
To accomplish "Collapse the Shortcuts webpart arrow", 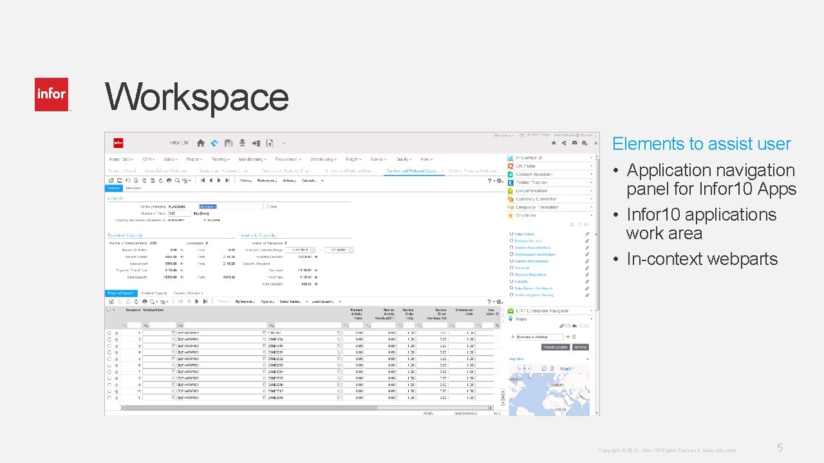I will pos(592,215).
